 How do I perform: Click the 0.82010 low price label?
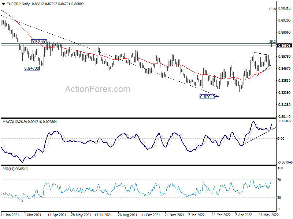coord(208,97)
